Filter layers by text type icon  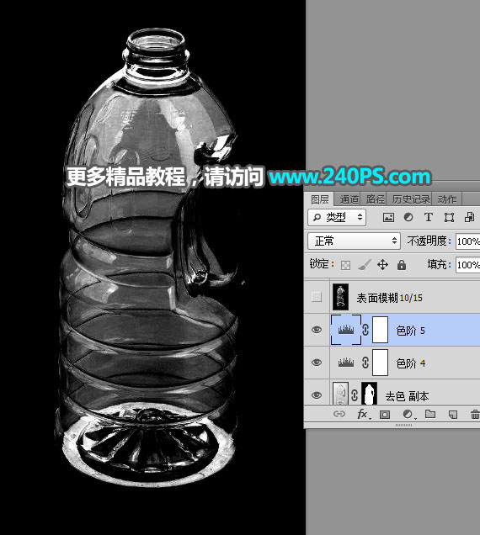(429, 217)
